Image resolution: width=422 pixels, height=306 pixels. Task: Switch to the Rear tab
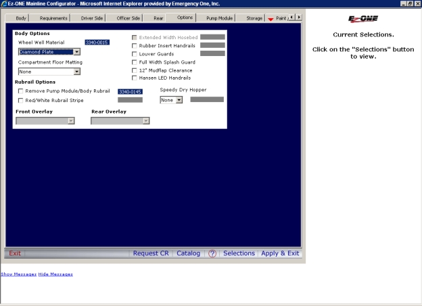(x=155, y=18)
